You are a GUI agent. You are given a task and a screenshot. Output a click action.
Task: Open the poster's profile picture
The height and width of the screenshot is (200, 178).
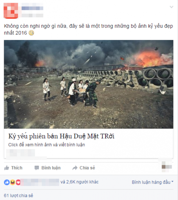coord(11,11)
